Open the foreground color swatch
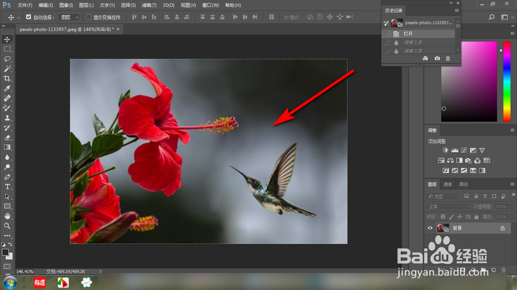The height and width of the screenshot is (290, 517). pyautogui.click(x=5, y=252)
